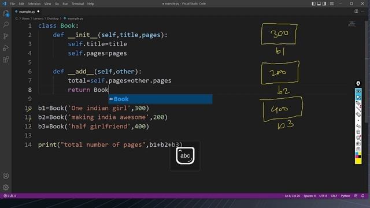The image size is (370, 208).
Task: Expand the Users breadcrumb segment
Action: pos(25,18)
